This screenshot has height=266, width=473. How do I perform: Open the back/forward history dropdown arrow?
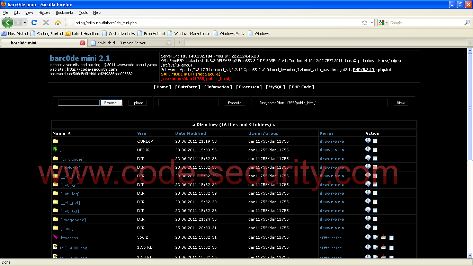click(25, 23)
